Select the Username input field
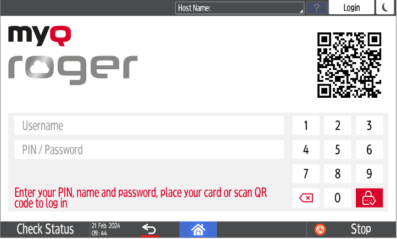This screenshot has height=239, width=397. pos(149,125)
